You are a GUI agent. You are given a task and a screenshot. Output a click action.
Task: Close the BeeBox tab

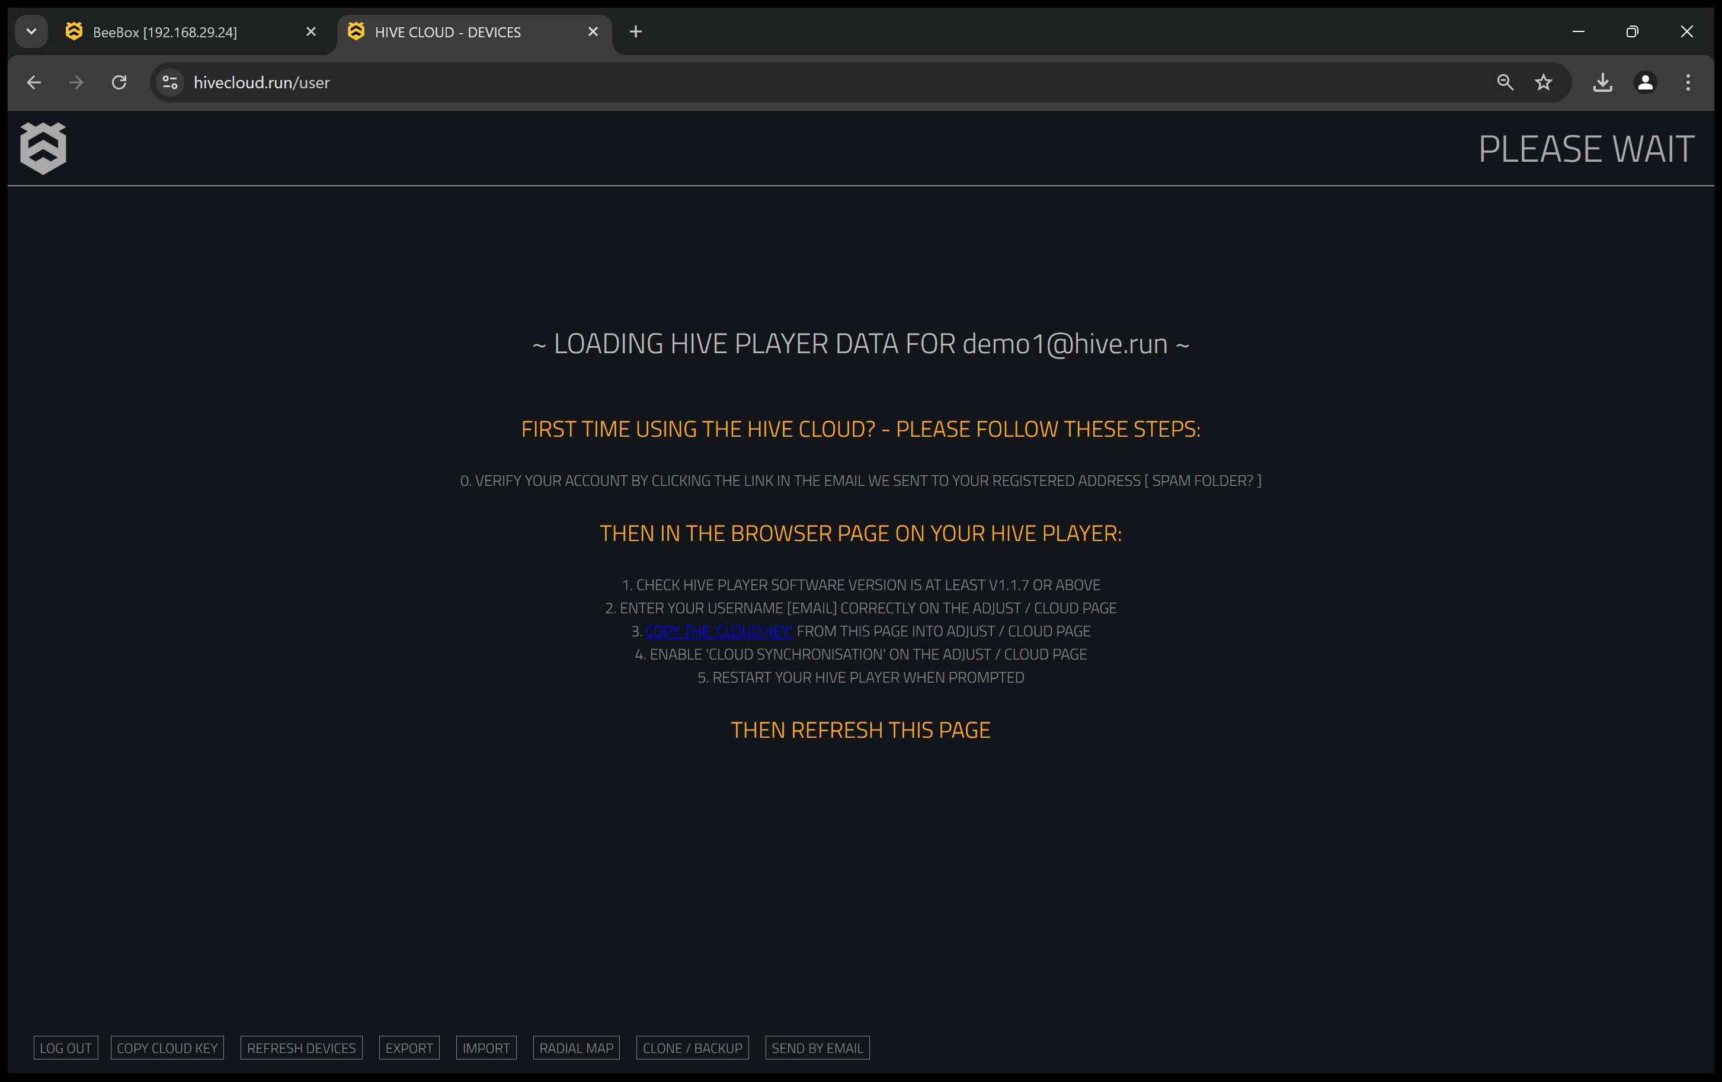tap(311, 31)
